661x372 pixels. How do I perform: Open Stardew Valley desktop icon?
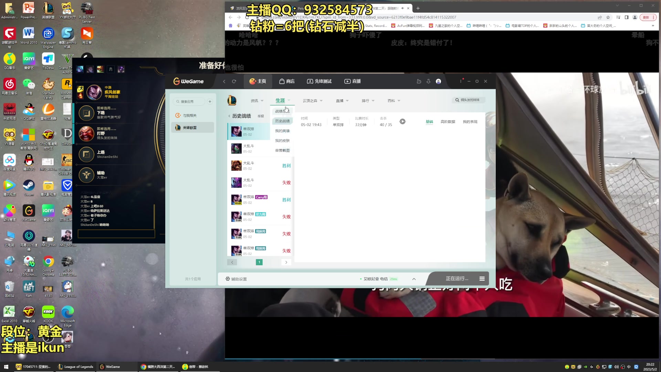pos(48,89)
